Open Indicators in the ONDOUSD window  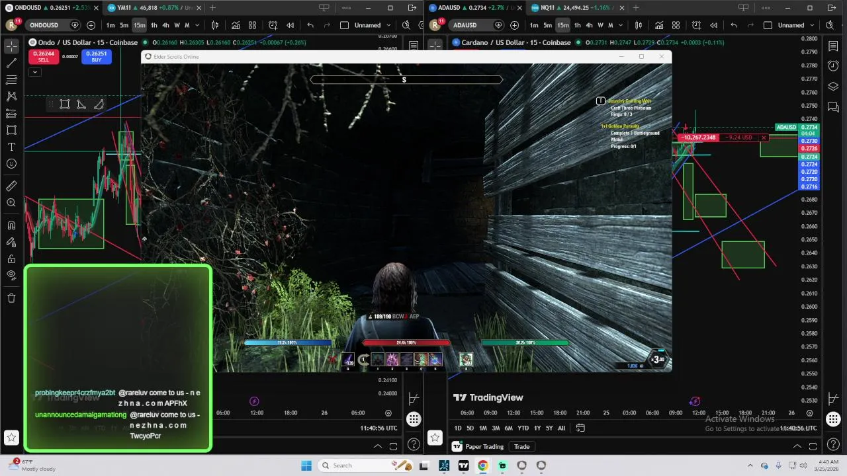[236, 25]
